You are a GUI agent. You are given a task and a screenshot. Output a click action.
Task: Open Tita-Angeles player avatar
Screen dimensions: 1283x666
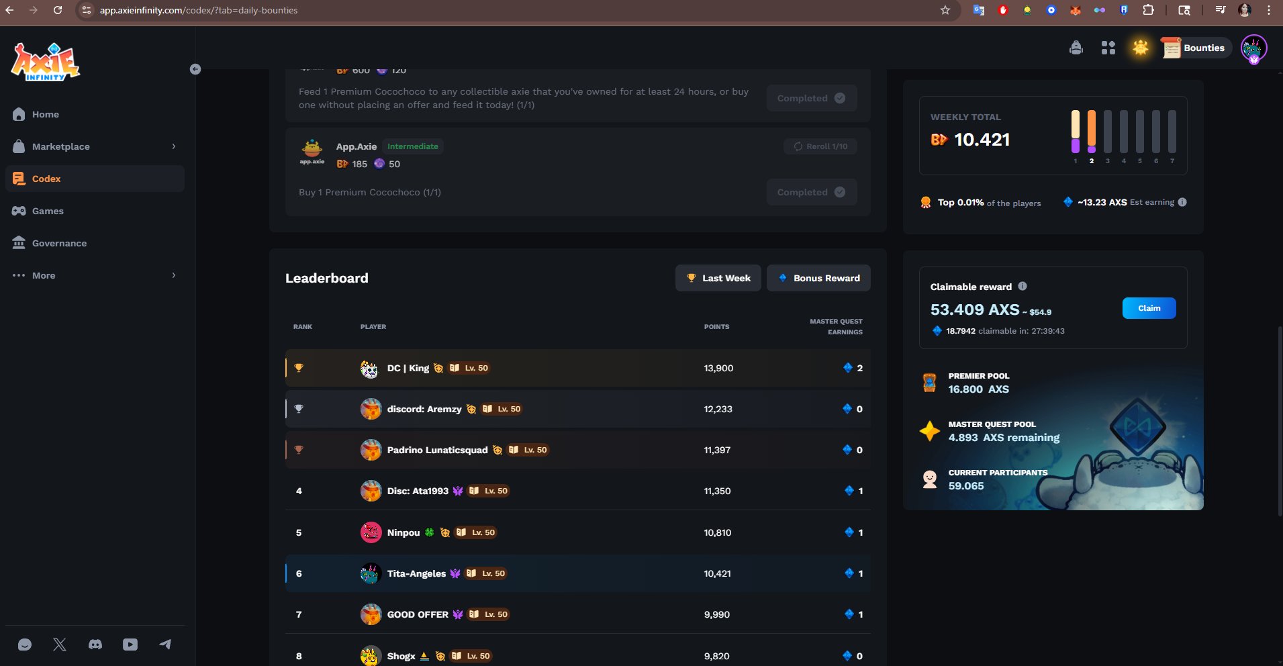(371, 573)
